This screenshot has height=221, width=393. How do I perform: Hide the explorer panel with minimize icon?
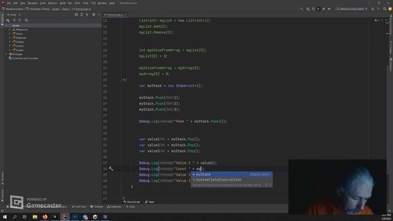pos(99,15)
